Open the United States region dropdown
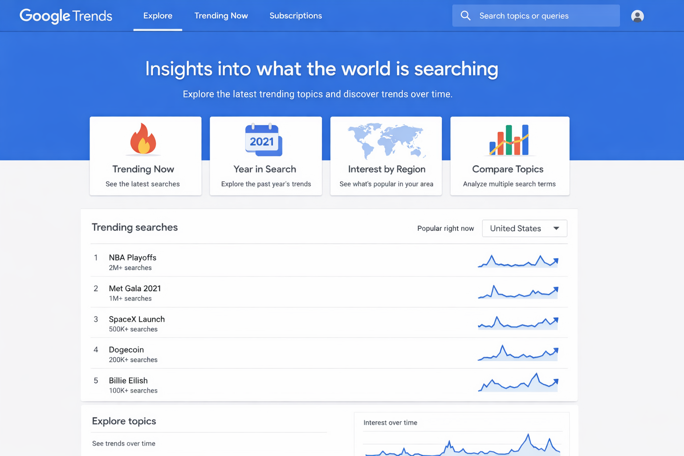This screenshot has height=456, width=684. pyautogui.click(x=524, y=228)
